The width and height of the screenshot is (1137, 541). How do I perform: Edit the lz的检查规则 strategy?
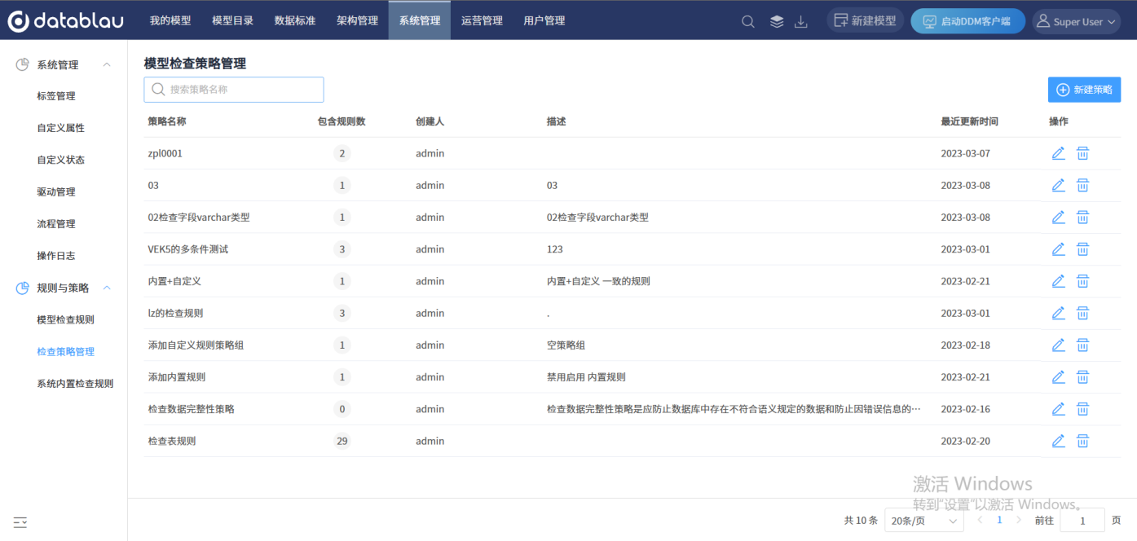coord(1058,313)
